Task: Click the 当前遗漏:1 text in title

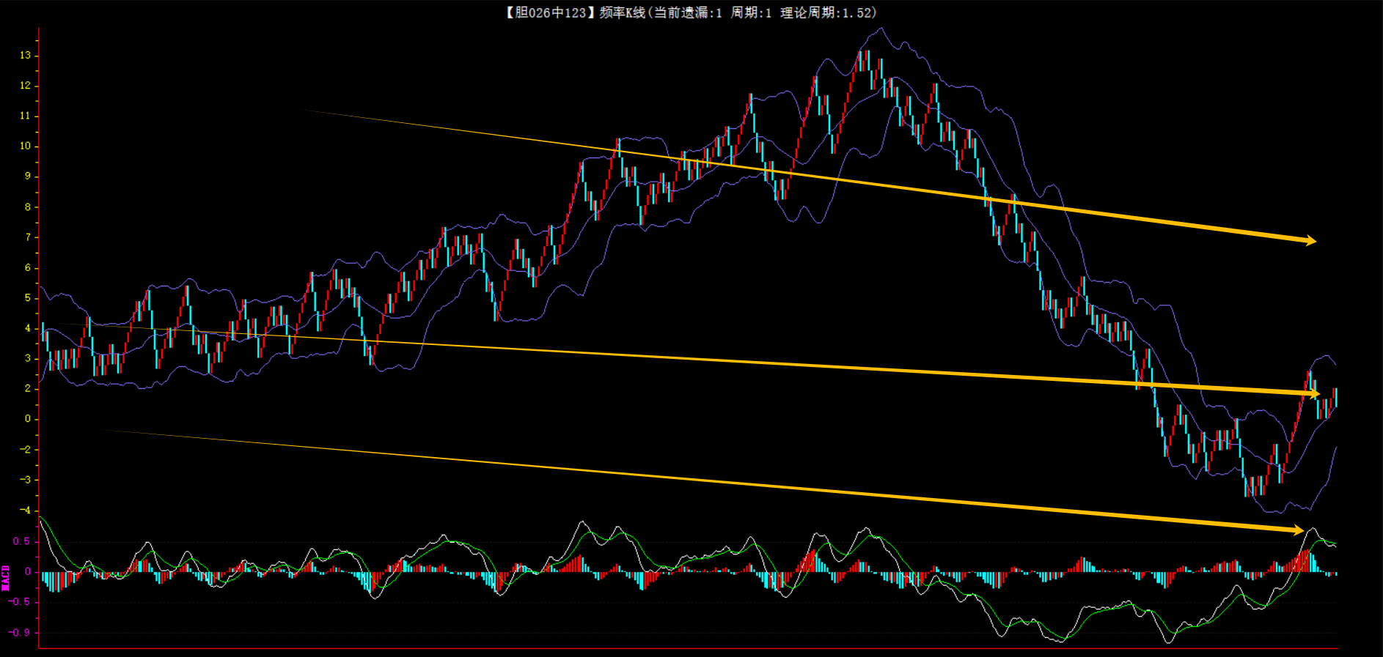Action: 687,12
